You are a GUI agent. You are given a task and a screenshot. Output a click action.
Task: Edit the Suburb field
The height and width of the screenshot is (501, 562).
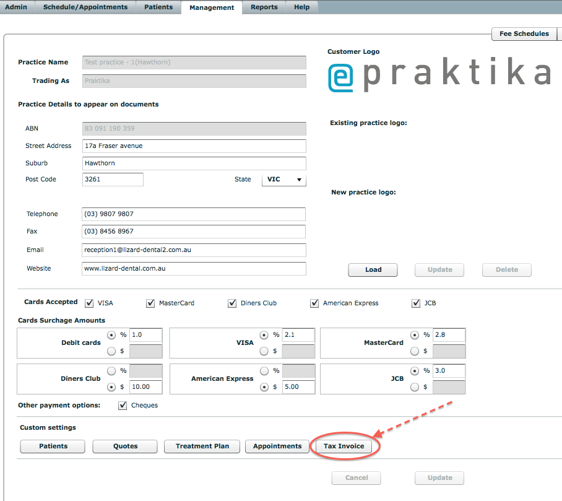(194, 163)
